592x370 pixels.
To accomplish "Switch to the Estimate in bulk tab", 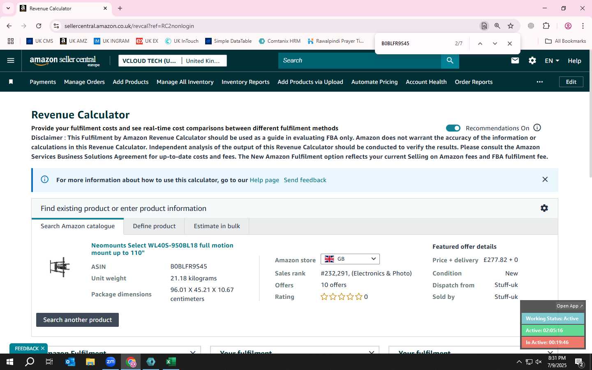I will pos(217,226).
